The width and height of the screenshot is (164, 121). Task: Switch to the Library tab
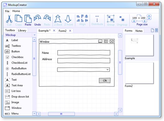point(22,31)
